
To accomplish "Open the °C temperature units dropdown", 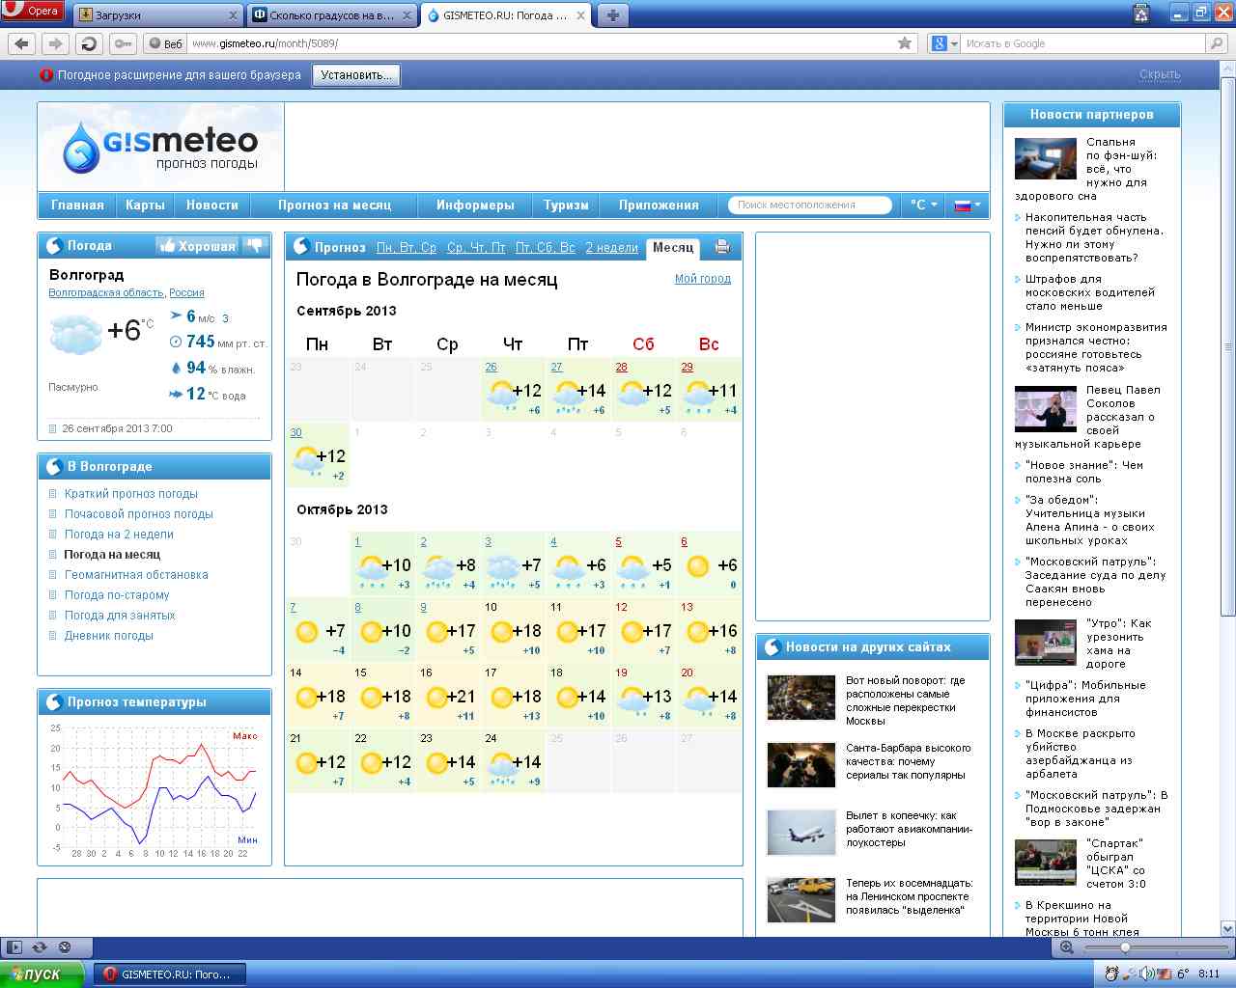I will pos(923,205).
